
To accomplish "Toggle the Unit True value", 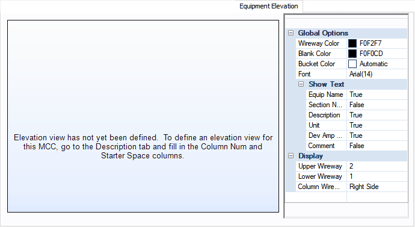I will coord(377,125).
